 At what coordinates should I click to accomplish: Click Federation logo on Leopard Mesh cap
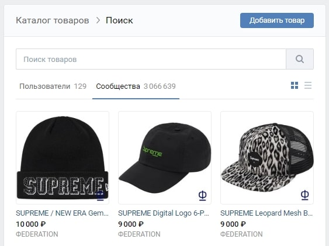coord(304,195)
